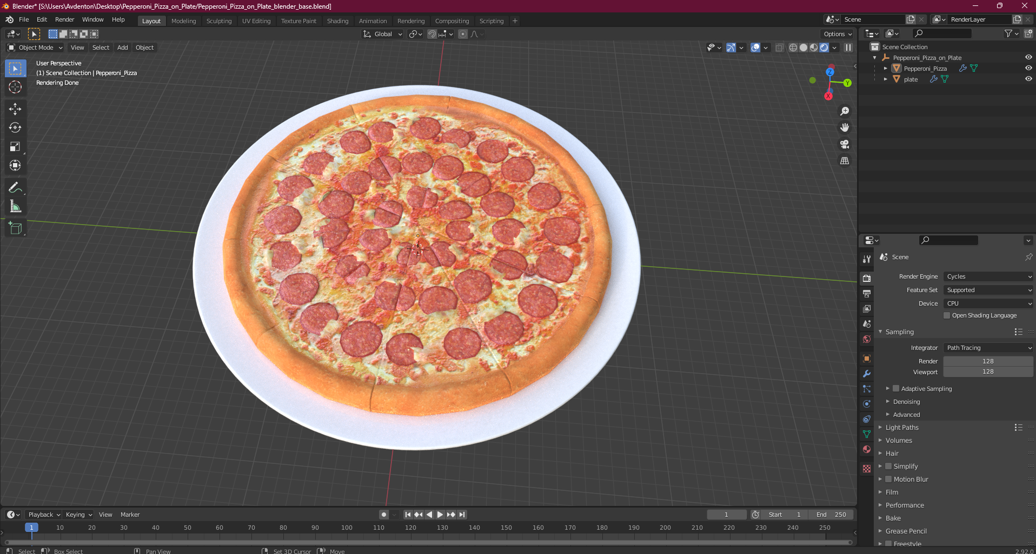Open the Feature Set dropdown

[x=988, y=290]
